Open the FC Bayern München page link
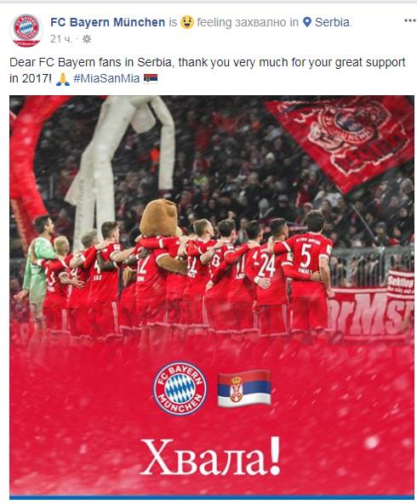417x504 pixels. tap(108, 22)
